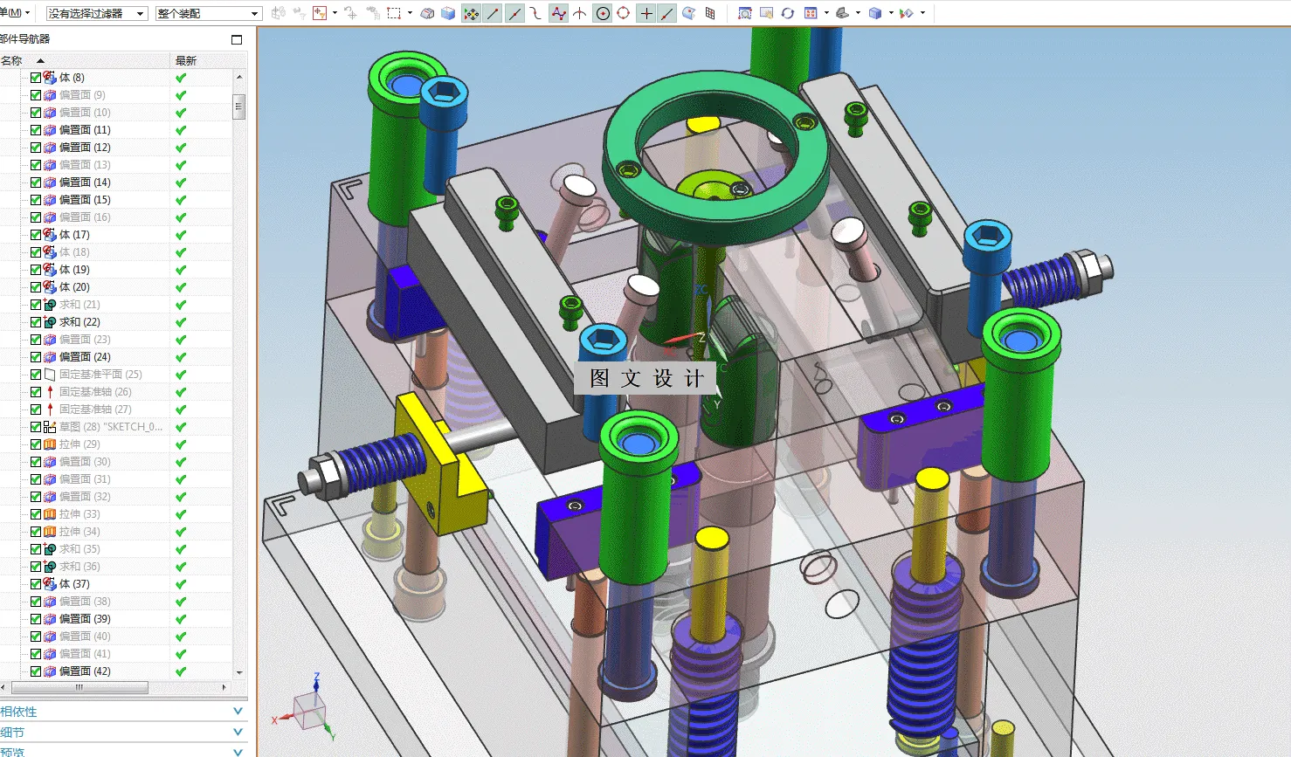Click the feature icon of 草图 (28)
The width and height of the screenshot is (1291, 757).
tap(50, 427)
